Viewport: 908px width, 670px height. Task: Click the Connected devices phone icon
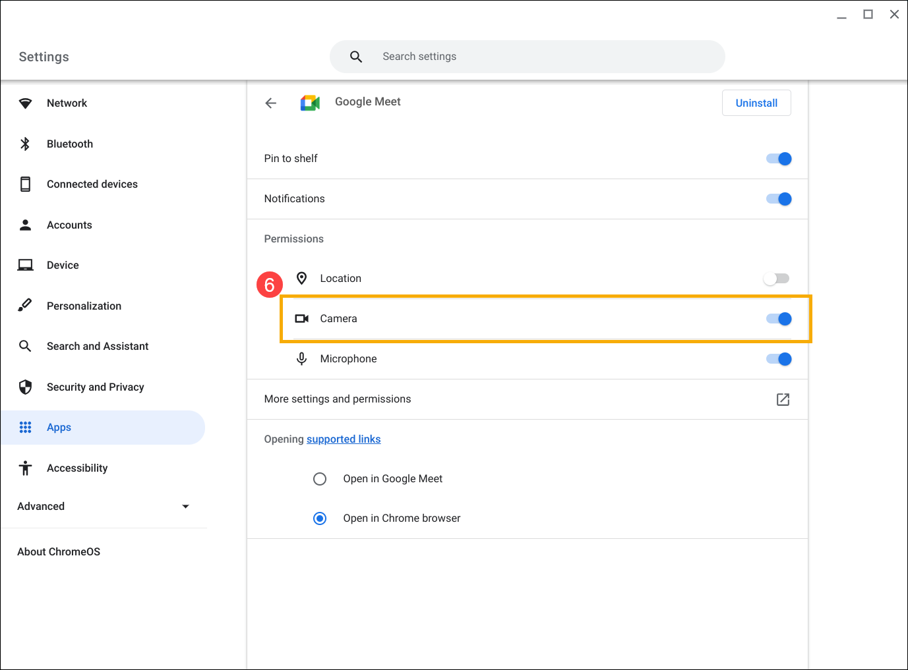click(25, 184)
